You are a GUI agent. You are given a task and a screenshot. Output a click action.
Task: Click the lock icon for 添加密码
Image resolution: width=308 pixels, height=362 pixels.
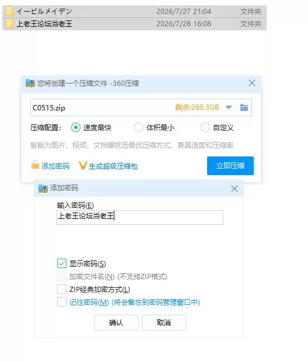tap(35, 165)
